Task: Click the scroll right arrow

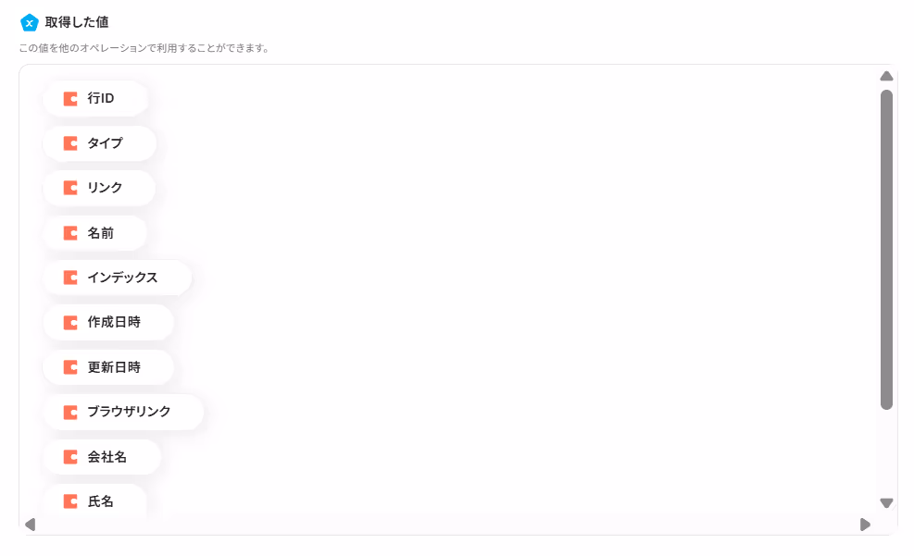Action: (865, 525)
